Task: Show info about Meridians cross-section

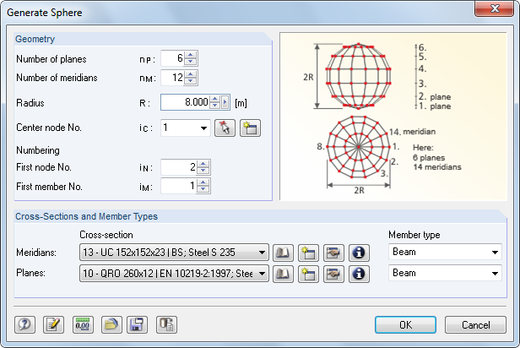Action: 359,253
